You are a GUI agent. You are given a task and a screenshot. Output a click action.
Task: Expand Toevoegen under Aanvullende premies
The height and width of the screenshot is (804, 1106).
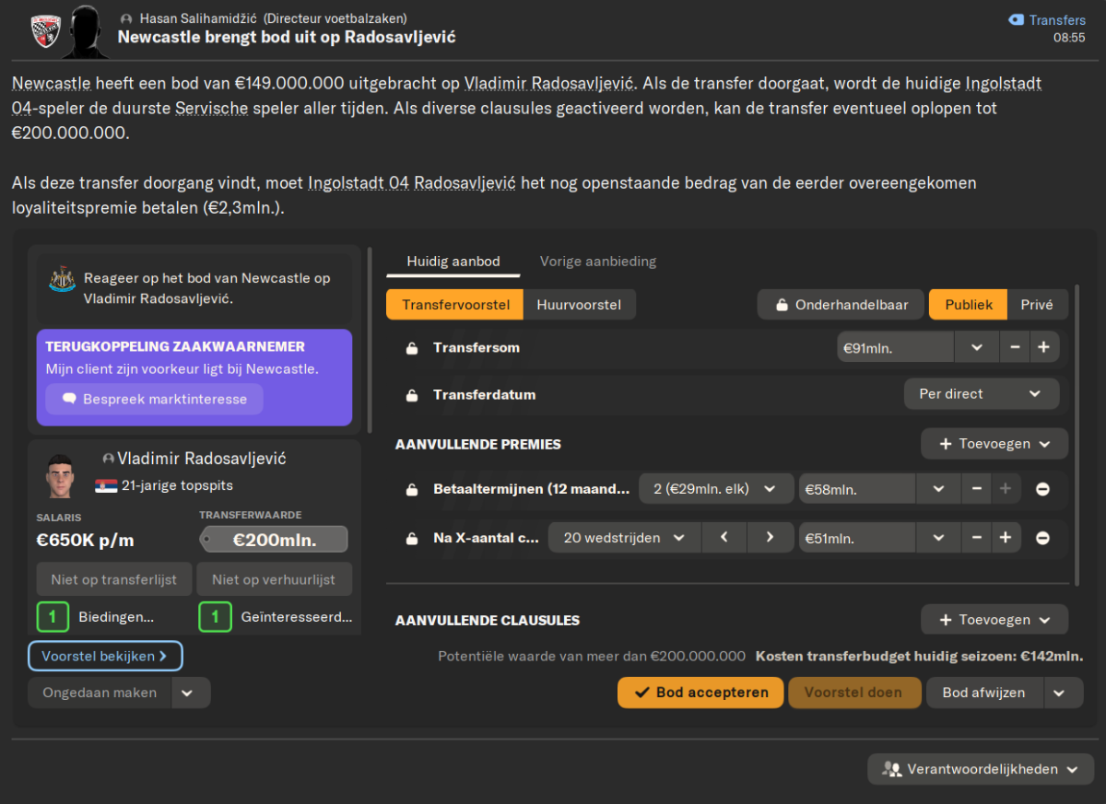(994, 444)
